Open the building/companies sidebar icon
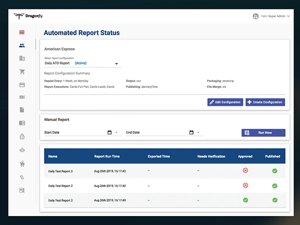 tap(22, 58)
